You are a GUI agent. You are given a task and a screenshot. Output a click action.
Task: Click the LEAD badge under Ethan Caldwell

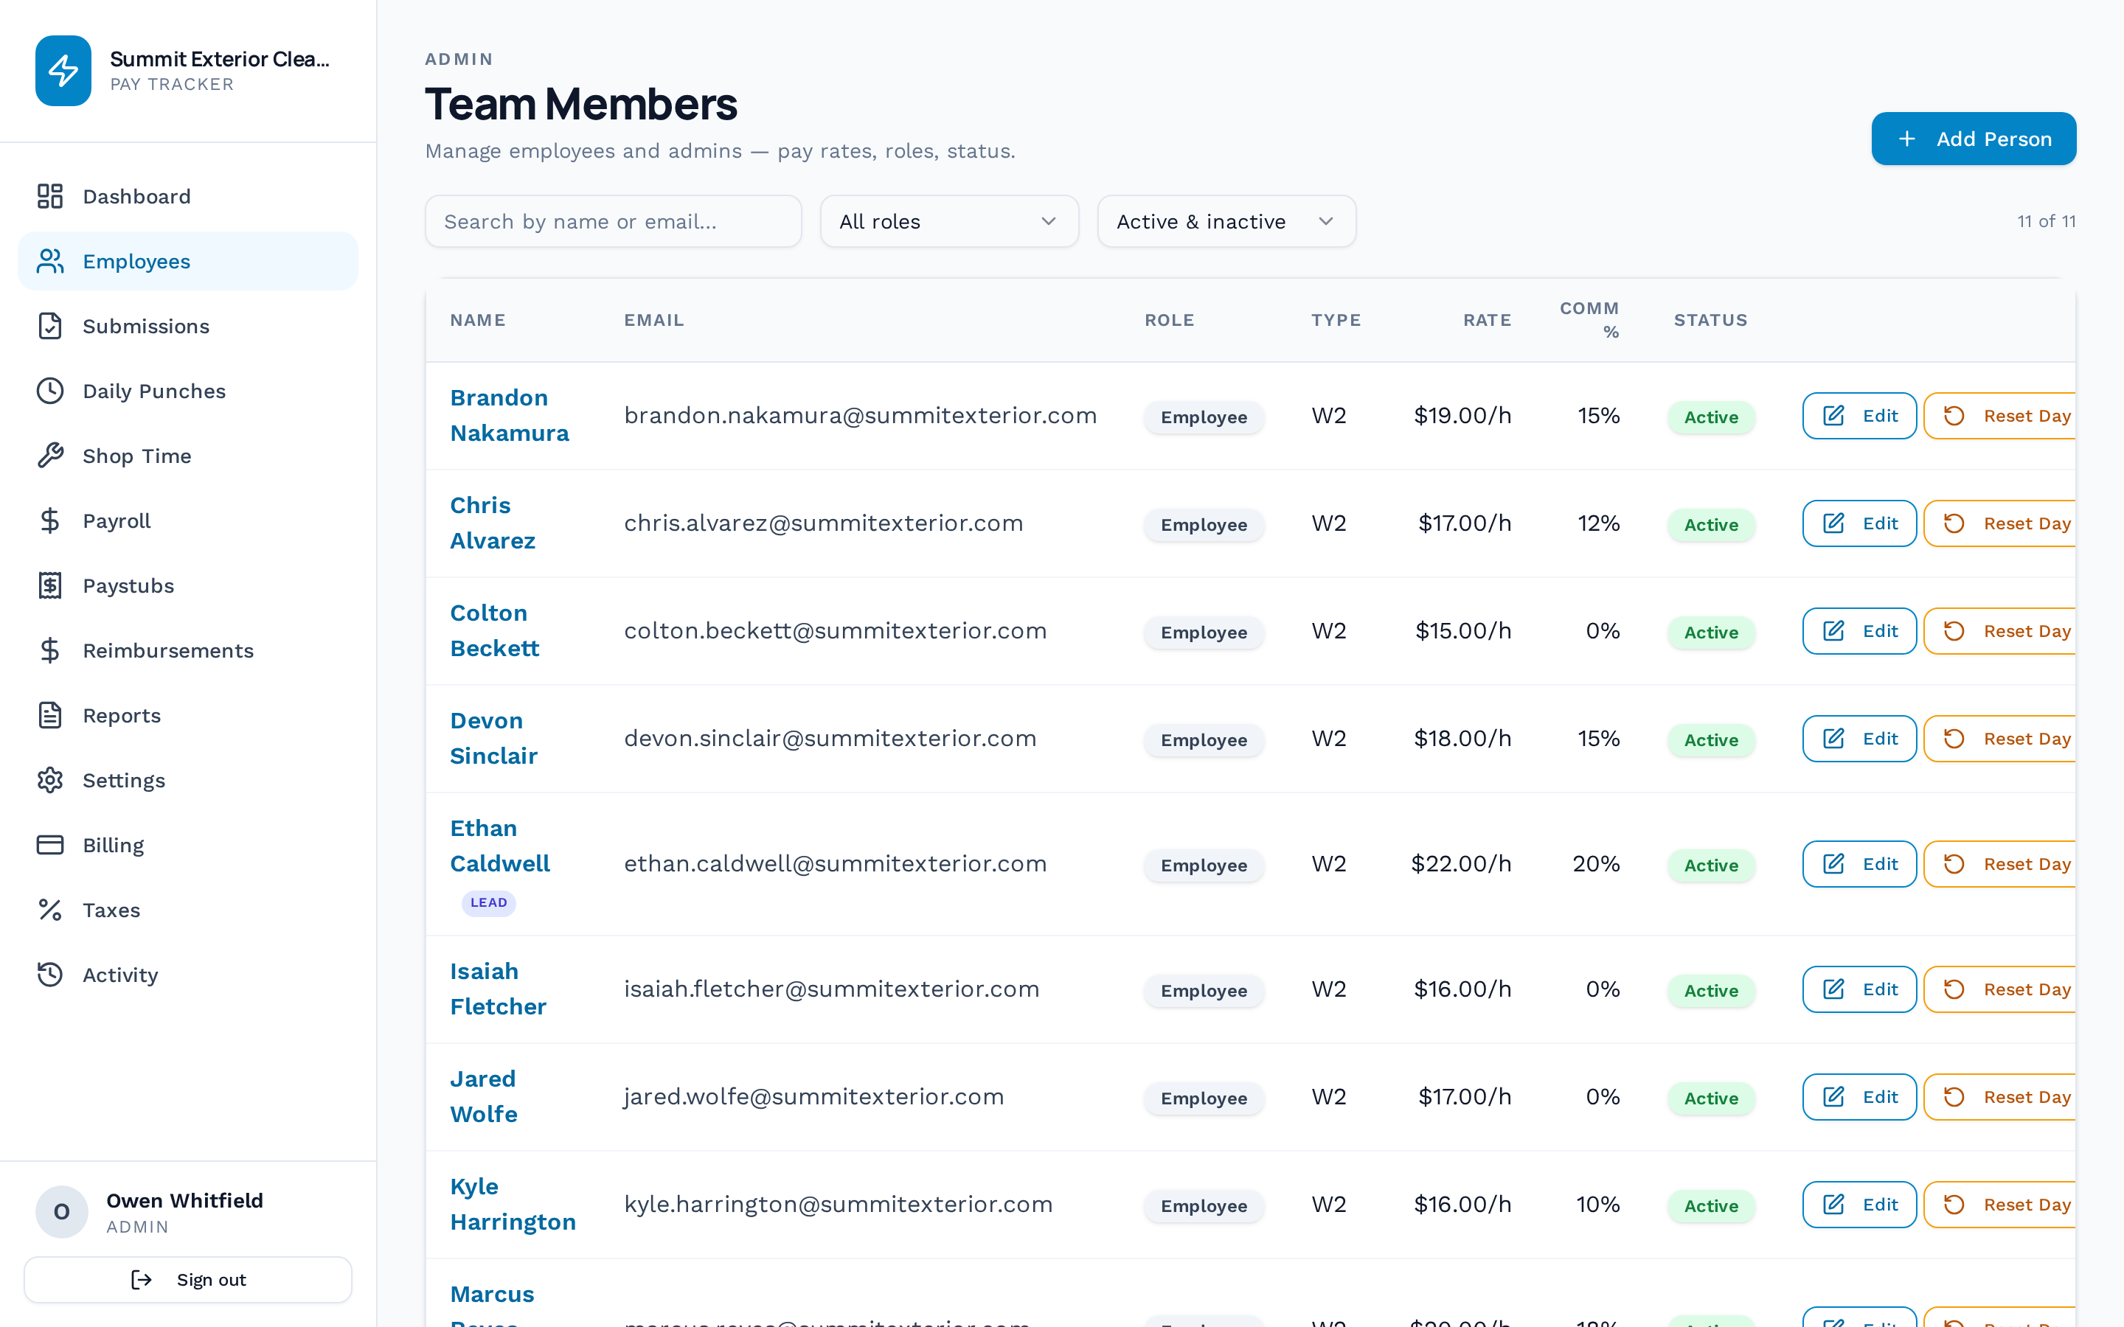489,903
